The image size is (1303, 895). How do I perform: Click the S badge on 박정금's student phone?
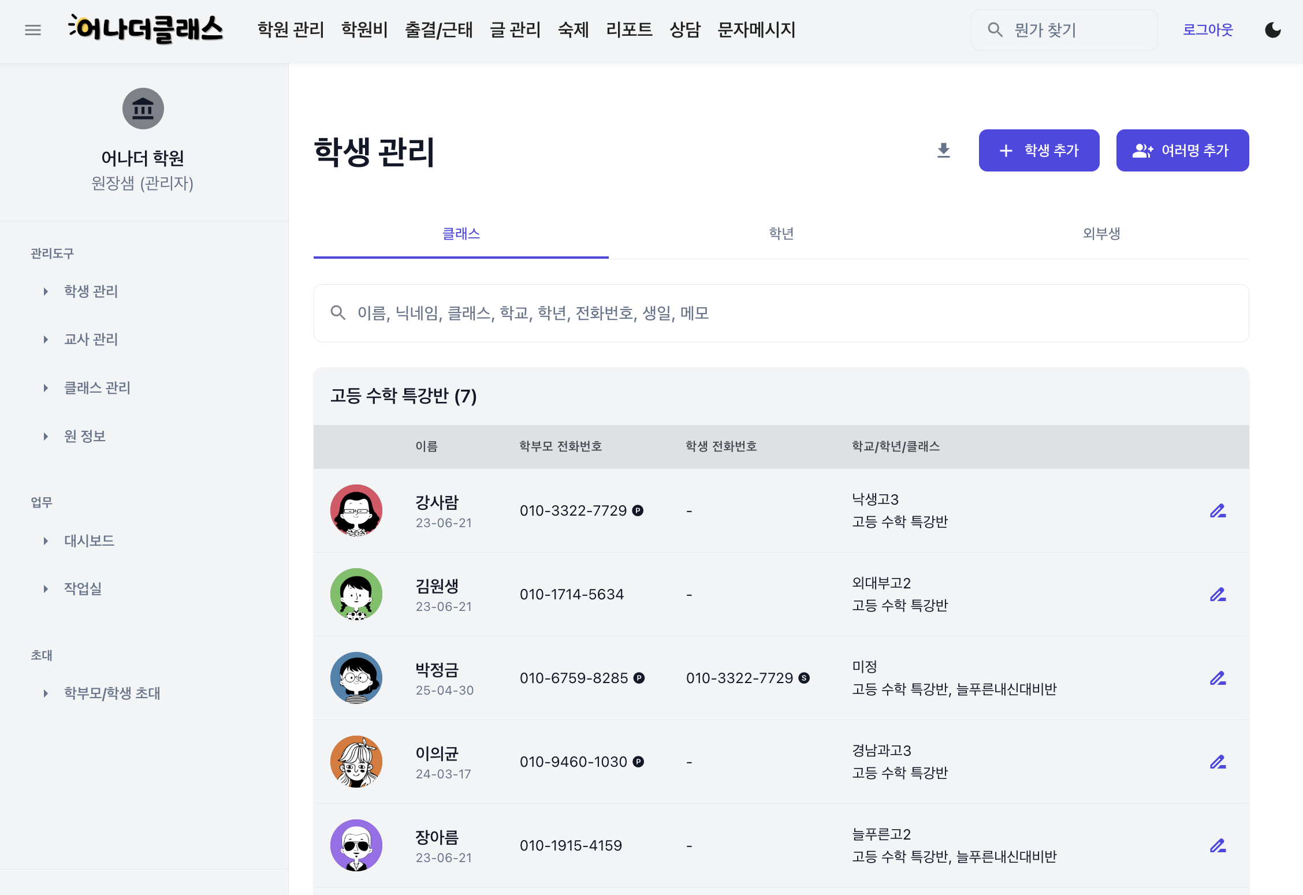point(804,678)
